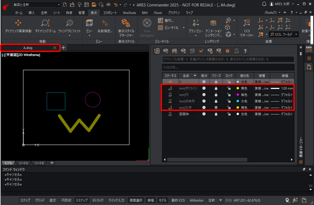Toggle freeze for test|文字 layer
The height and width of the screenshot is (205, 314).
pos(216,107)
